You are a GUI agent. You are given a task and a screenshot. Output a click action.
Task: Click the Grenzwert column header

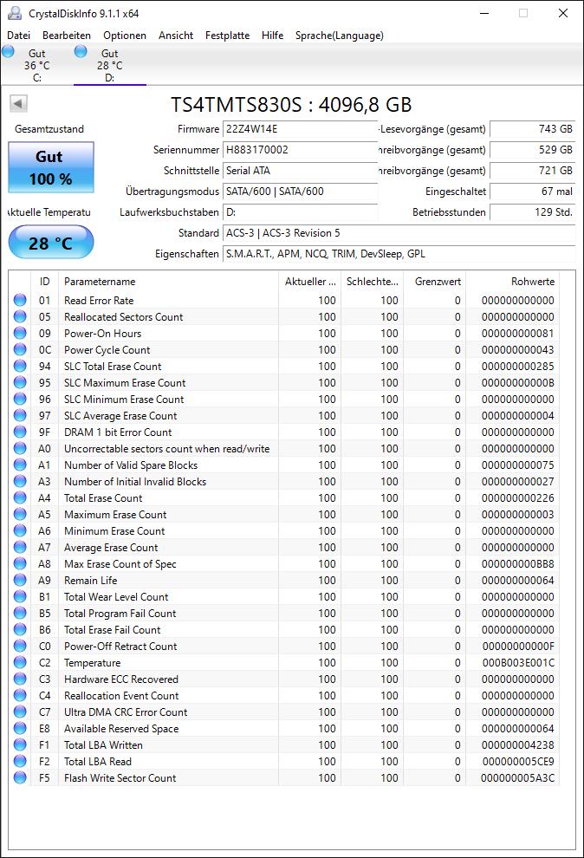435,282
